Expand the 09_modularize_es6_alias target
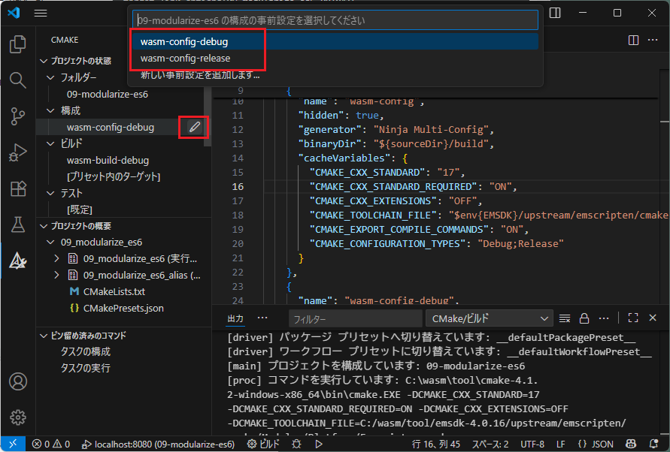The width and height of the screenshot is (670, 452). 56,276
